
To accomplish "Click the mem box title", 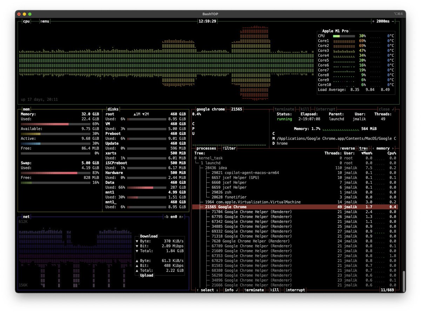I will click(26, 109).
